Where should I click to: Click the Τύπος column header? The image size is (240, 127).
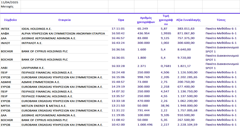221,20
